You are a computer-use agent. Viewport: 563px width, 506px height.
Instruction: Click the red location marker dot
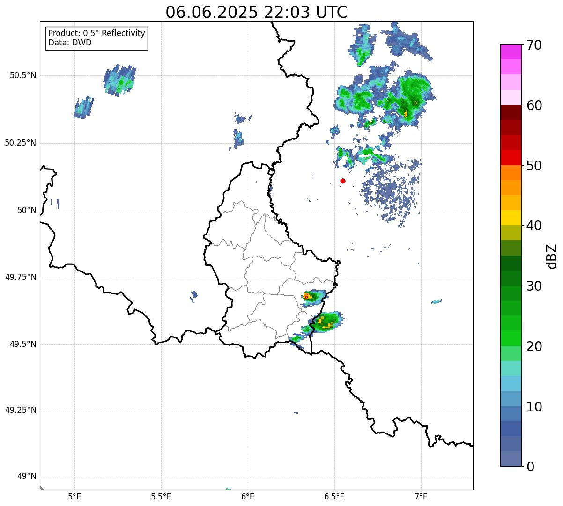click(343, 181)
